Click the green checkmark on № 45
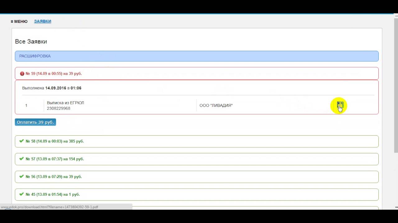 (x=21, y=194)
